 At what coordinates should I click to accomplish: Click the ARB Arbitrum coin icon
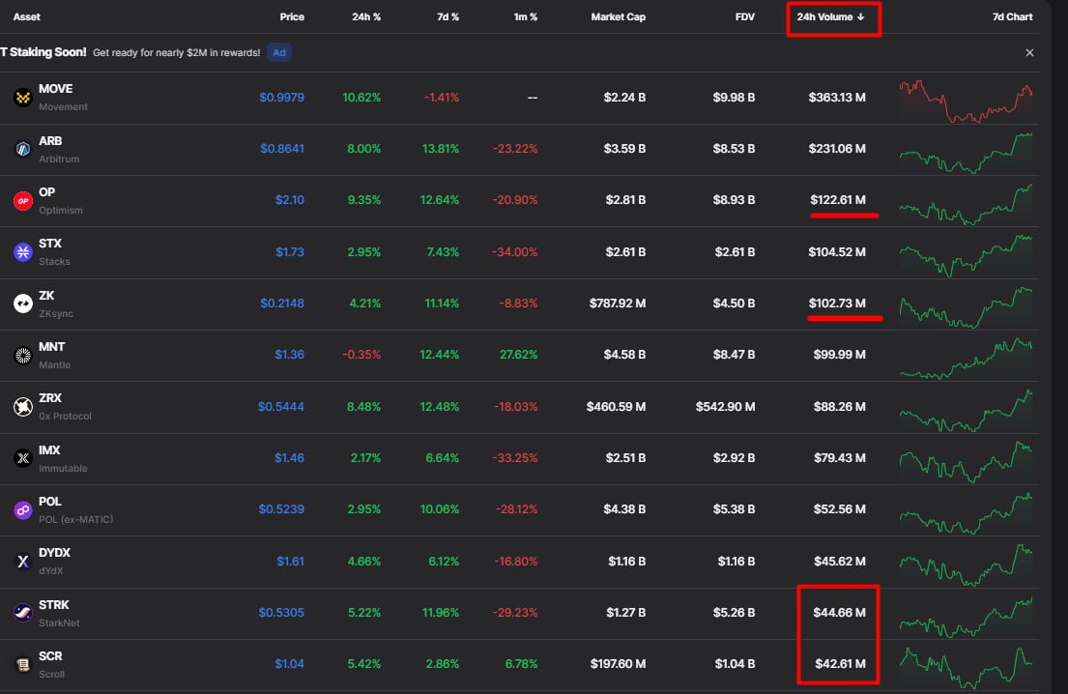(23, 149)
